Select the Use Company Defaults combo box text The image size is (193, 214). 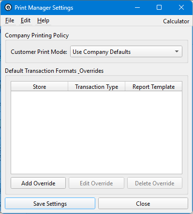(102, 52)
